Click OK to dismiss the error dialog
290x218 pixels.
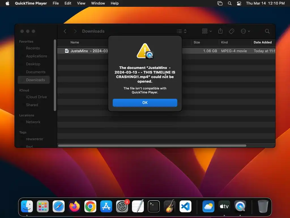[x=145, y=103]
